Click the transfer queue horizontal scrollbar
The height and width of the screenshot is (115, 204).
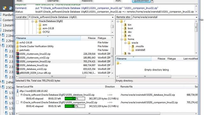[x=89, y=114]
